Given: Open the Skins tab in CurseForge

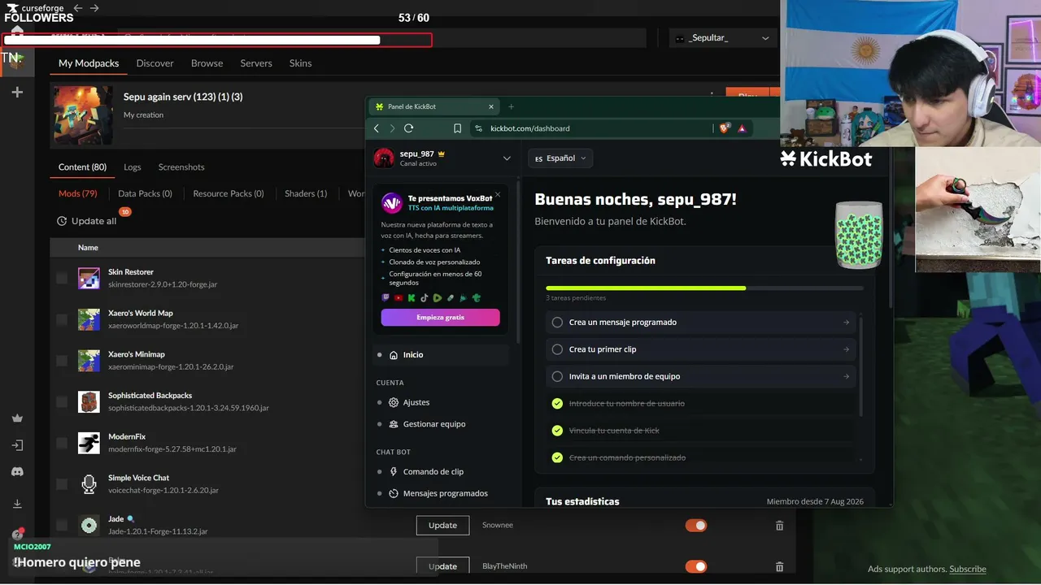Looking at the screenshot, I should coord(301,63).
